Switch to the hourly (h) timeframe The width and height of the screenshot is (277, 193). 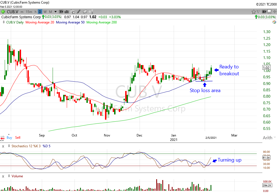point(35,12)
